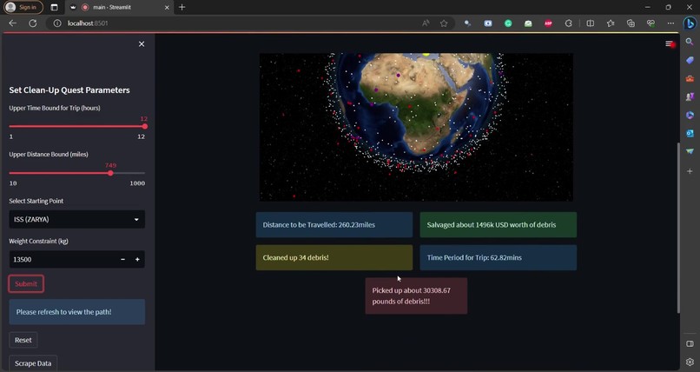
Task: Click the Earth debris visualization
Action: click(416, 127)
